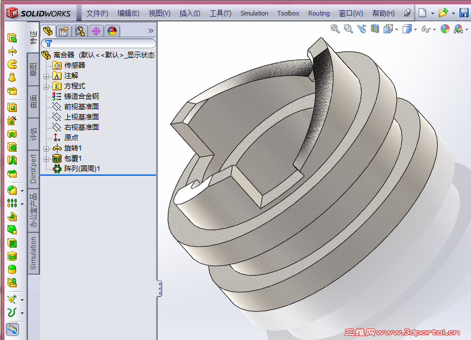Screen dimensions: 471x340
Task: Expand manager tabs with double chevron
Action: click(x=151, y=31)
